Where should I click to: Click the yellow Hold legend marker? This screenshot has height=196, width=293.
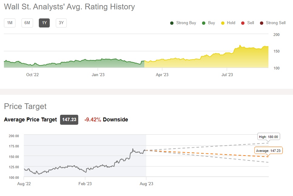222,23
